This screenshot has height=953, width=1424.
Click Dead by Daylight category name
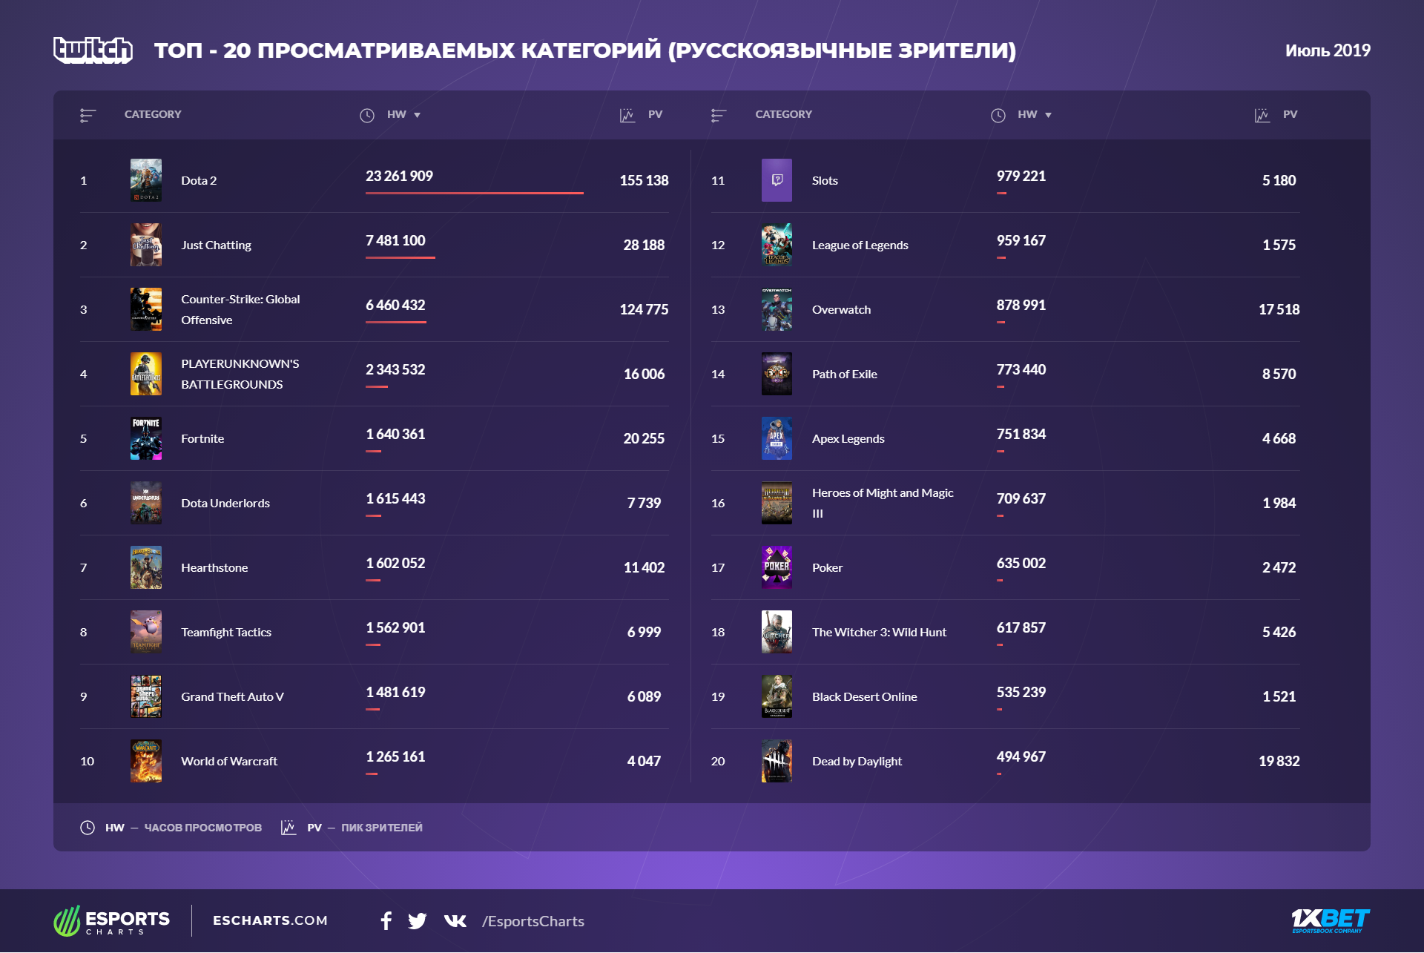[857, 761]
